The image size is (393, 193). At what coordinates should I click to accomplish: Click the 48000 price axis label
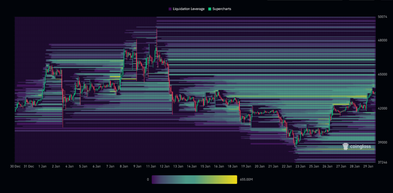click(x=382, y=40)
